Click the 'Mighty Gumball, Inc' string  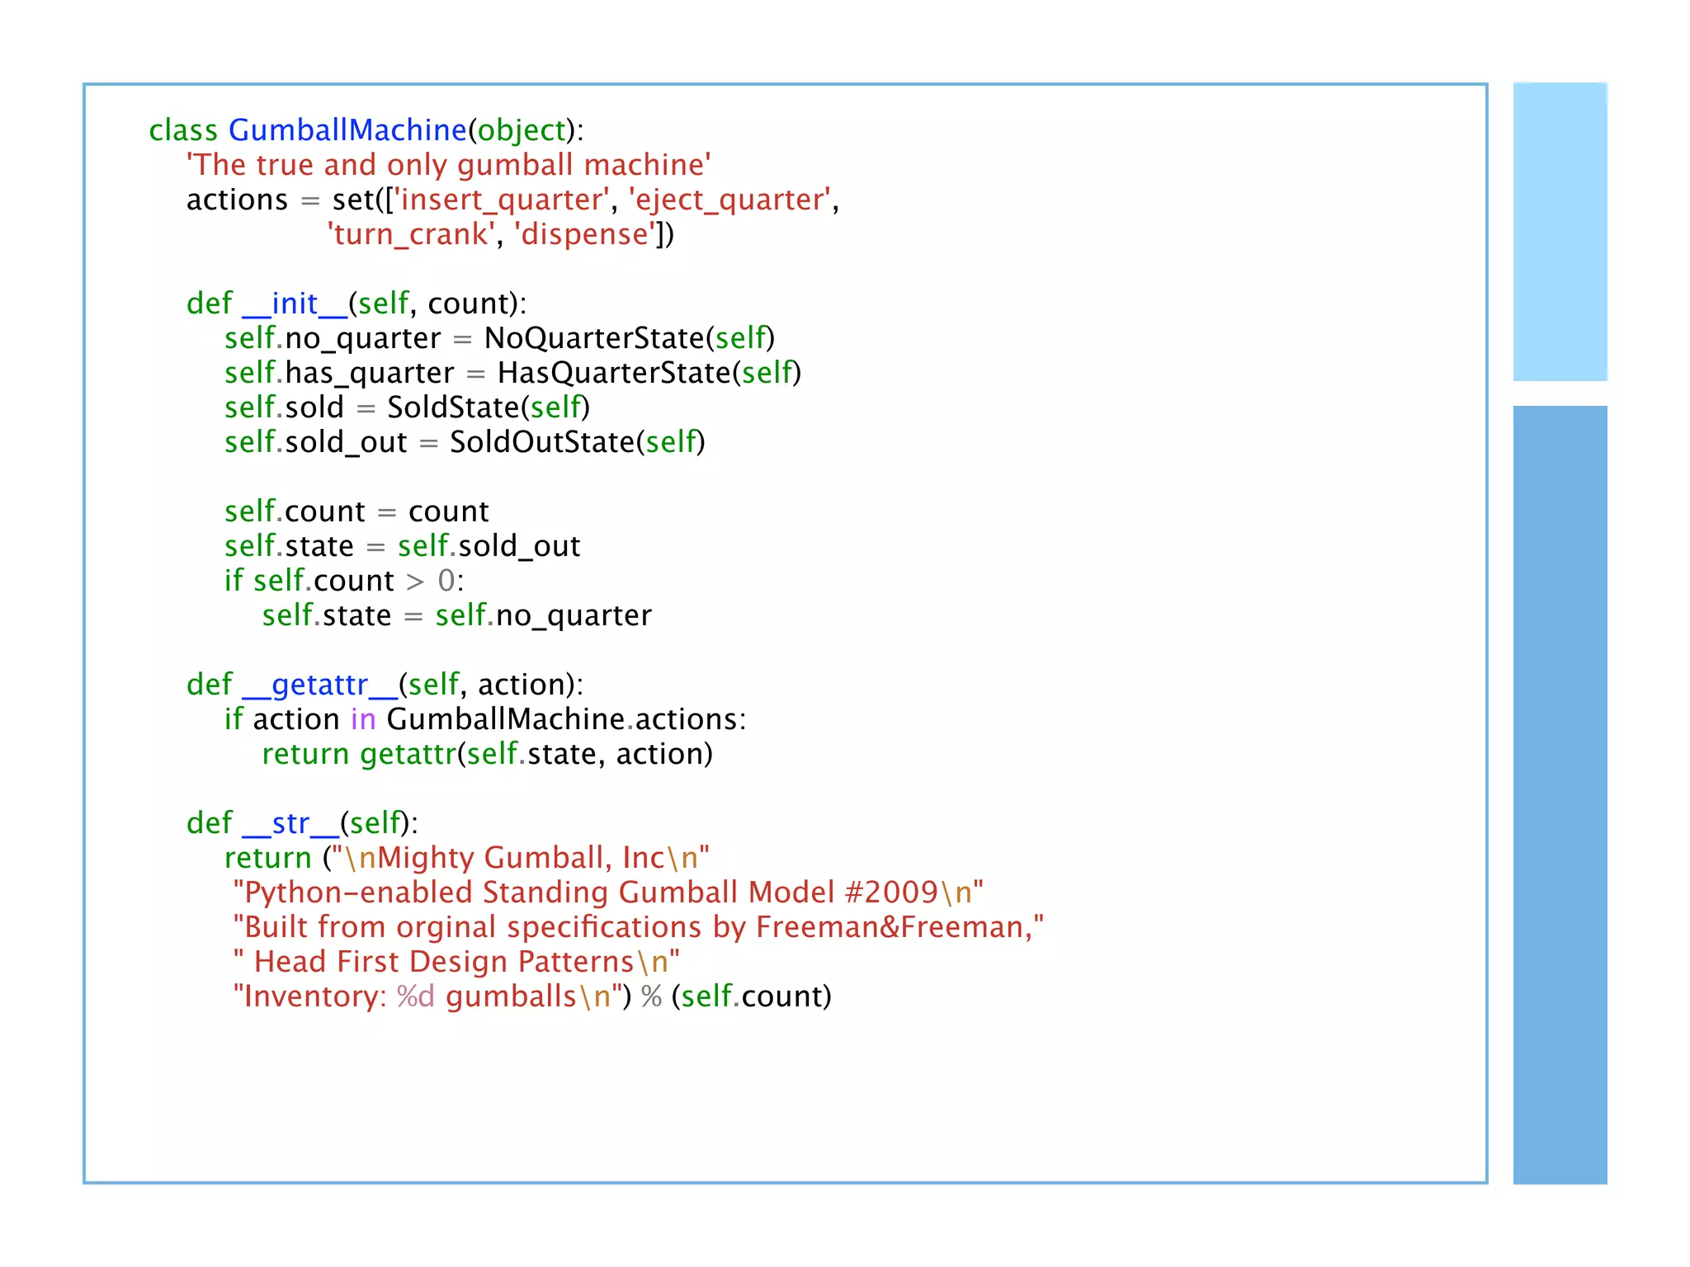(522, 858)
